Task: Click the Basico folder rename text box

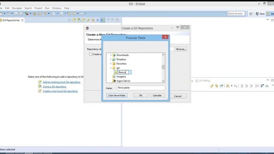Action: click(x=123, y=72)
